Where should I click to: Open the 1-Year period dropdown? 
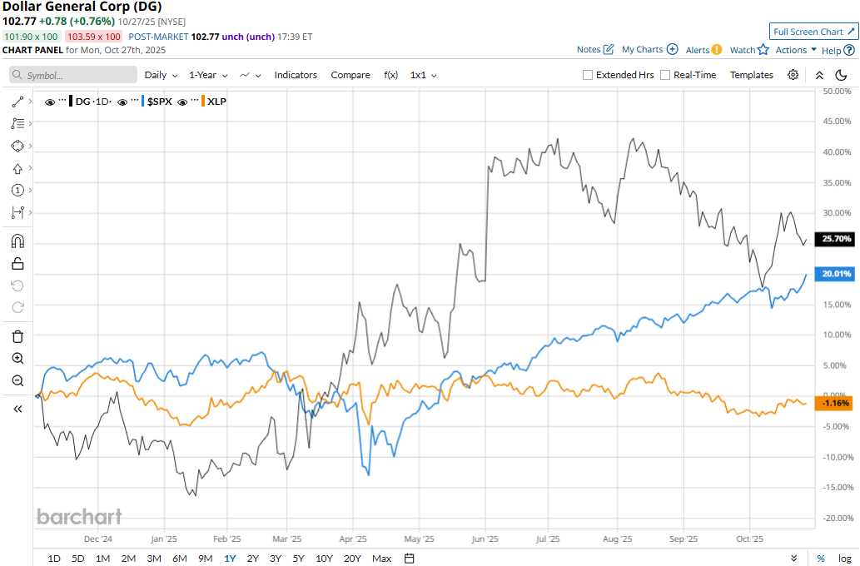coord(208,75)
